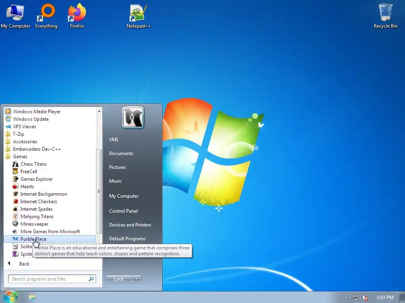Open Documents from Start menu
The image size is (405, 303).
click(x=121, y=153)
